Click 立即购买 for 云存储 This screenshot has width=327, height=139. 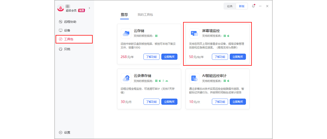click(x=169, y=57)
